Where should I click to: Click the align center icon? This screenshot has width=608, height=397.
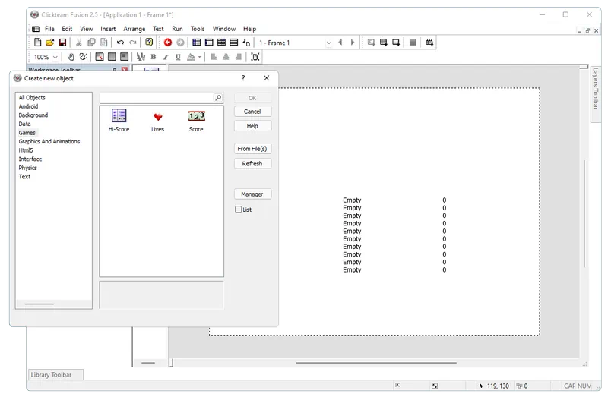tap(226, 57)
